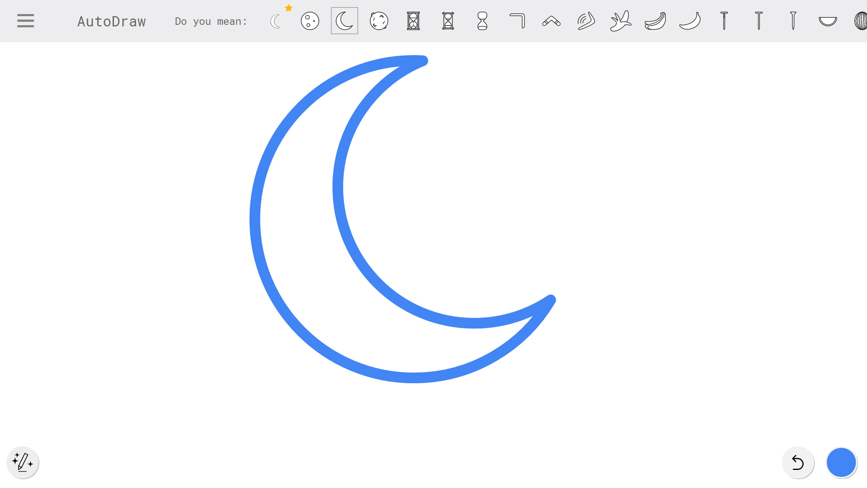Choose the narrow framed hourglass suggestion

[448, 21]
